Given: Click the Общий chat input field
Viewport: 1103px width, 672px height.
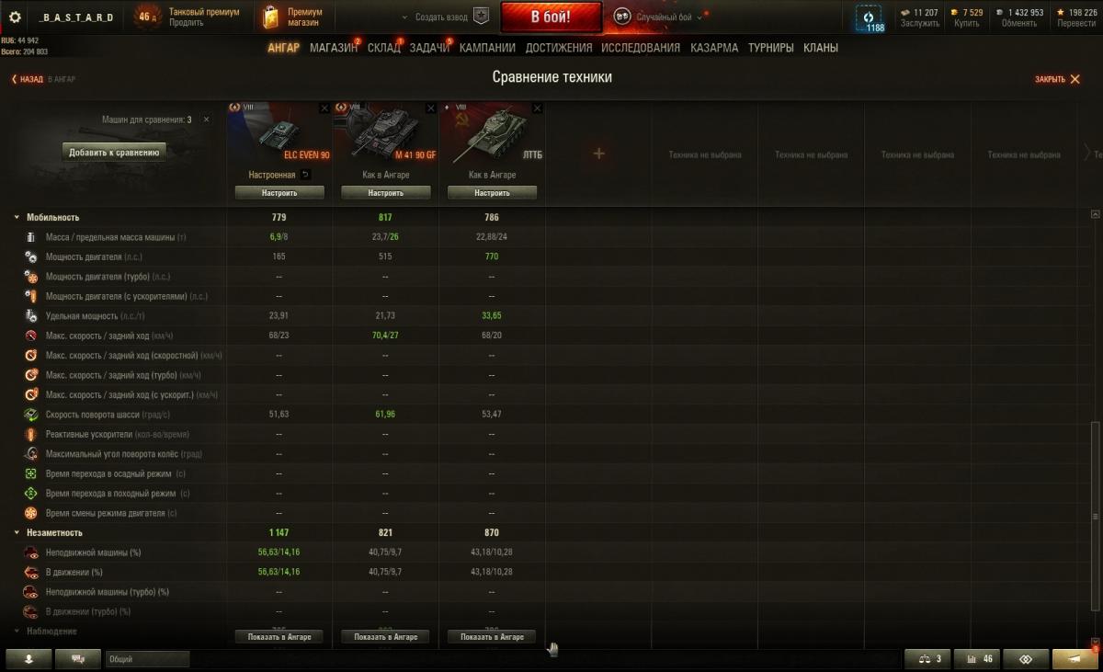Looking at the screenshot, I should 147,659.
